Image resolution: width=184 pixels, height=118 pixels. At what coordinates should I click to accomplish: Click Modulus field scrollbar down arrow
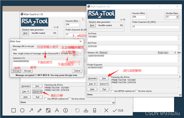(x=179, y=61)
